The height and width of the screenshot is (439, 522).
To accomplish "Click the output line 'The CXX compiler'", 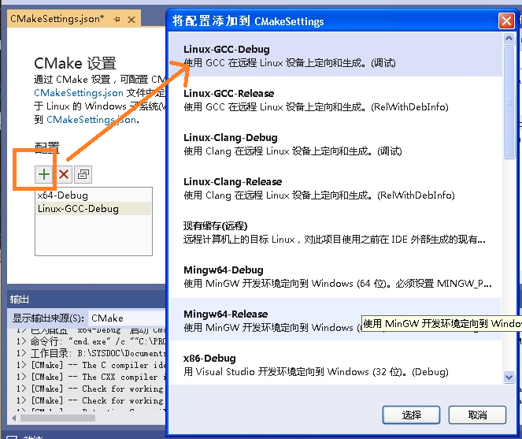I will [x=91, y=377].
